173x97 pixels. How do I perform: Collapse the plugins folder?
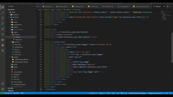(x=21, y=57)
